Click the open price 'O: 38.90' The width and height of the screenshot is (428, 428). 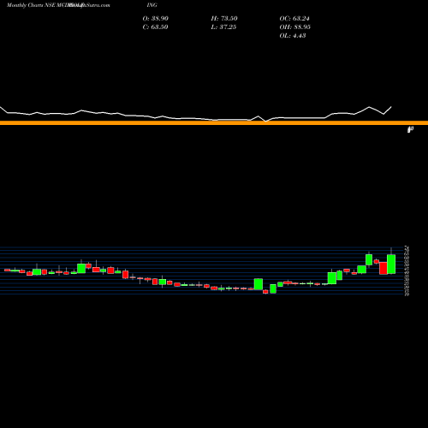click(155, 19)
